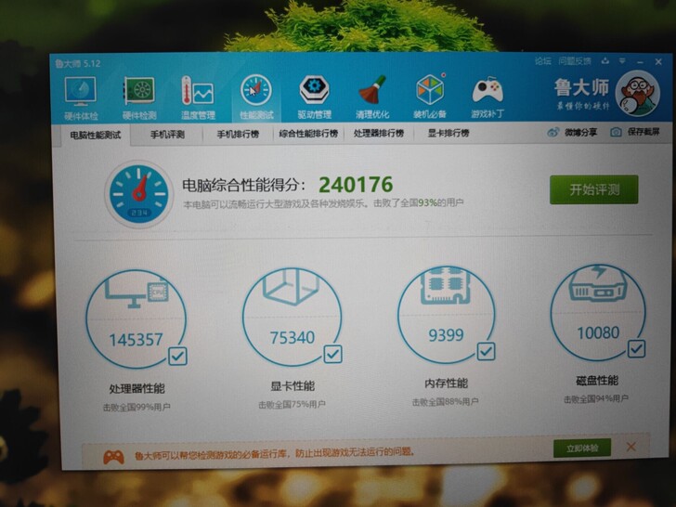Uncheck 内存性能 test checkbox

487,351
